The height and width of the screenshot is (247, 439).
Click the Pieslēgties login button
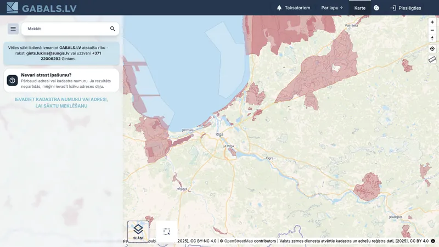tap(406, 8)
